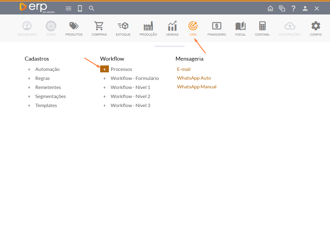Open the Contabil calculator module
Image resolution: width=330 pixels, height=231 pixels.
click(262, 26)
